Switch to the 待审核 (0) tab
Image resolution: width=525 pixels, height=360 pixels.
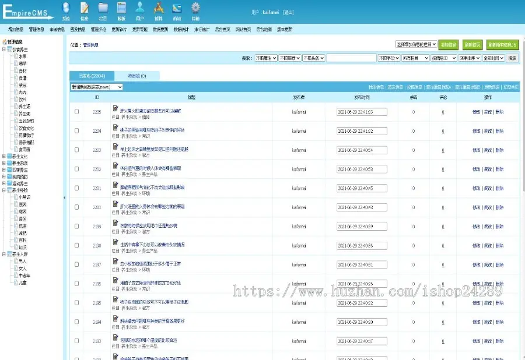[137, 76]
